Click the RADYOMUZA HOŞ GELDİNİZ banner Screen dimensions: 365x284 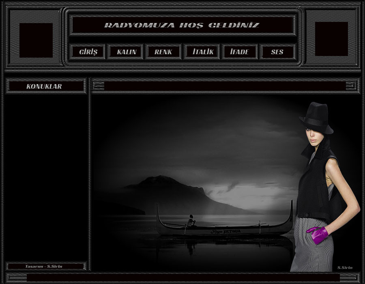[182, 25]
